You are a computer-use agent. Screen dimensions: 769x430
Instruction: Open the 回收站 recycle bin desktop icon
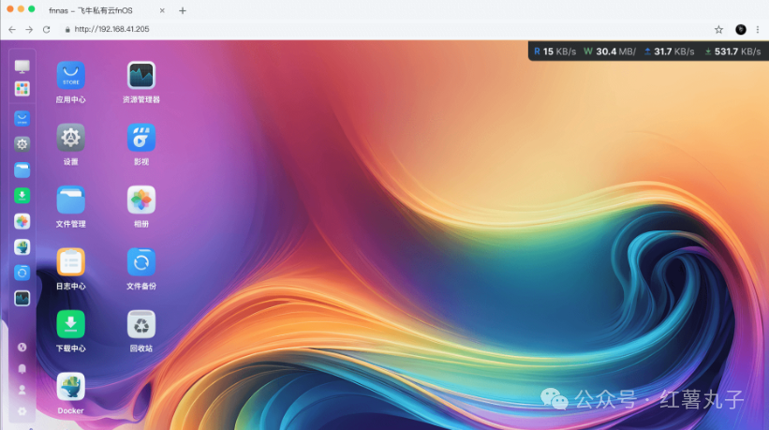pyautogui.click(x=141, y=324)
